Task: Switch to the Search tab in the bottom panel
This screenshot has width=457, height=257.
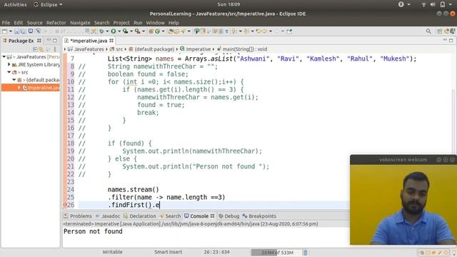Action: pos(170,216)
